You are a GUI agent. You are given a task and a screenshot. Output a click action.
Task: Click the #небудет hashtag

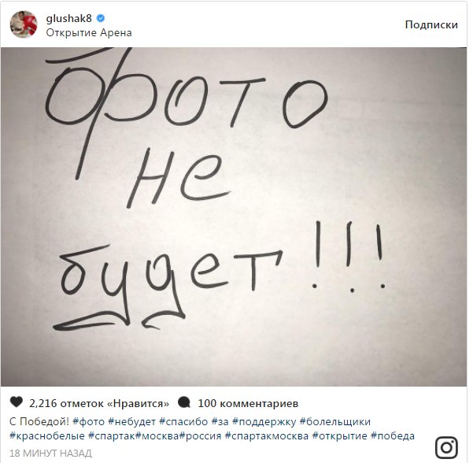[x=131, y=421]
